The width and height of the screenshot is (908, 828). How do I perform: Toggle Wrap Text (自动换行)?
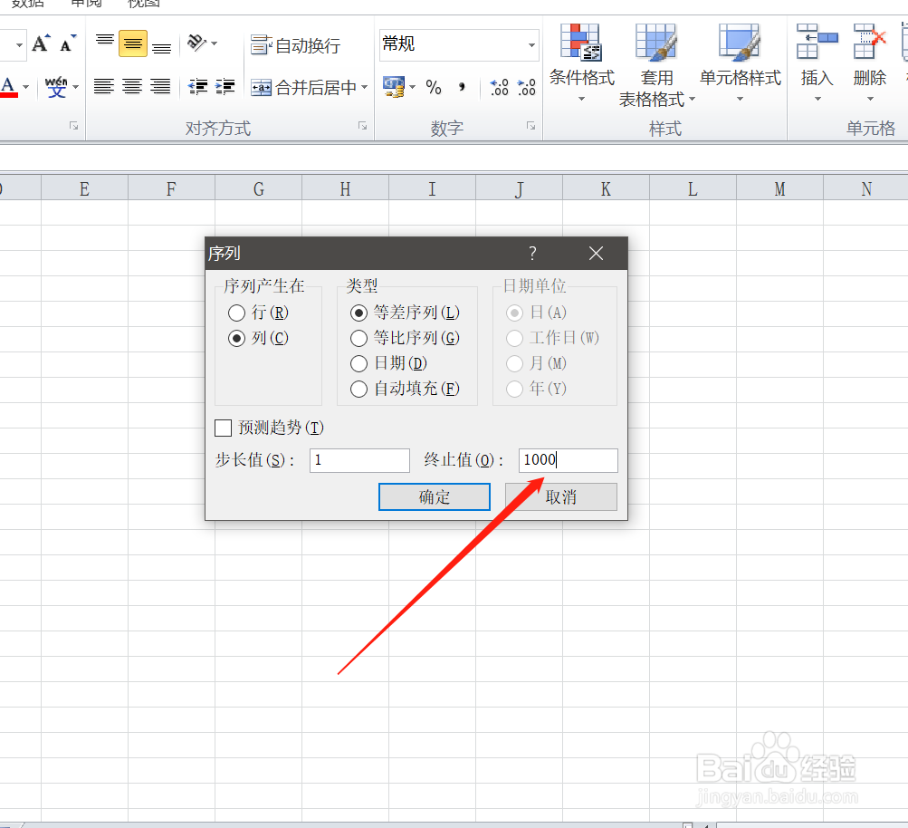295,45
